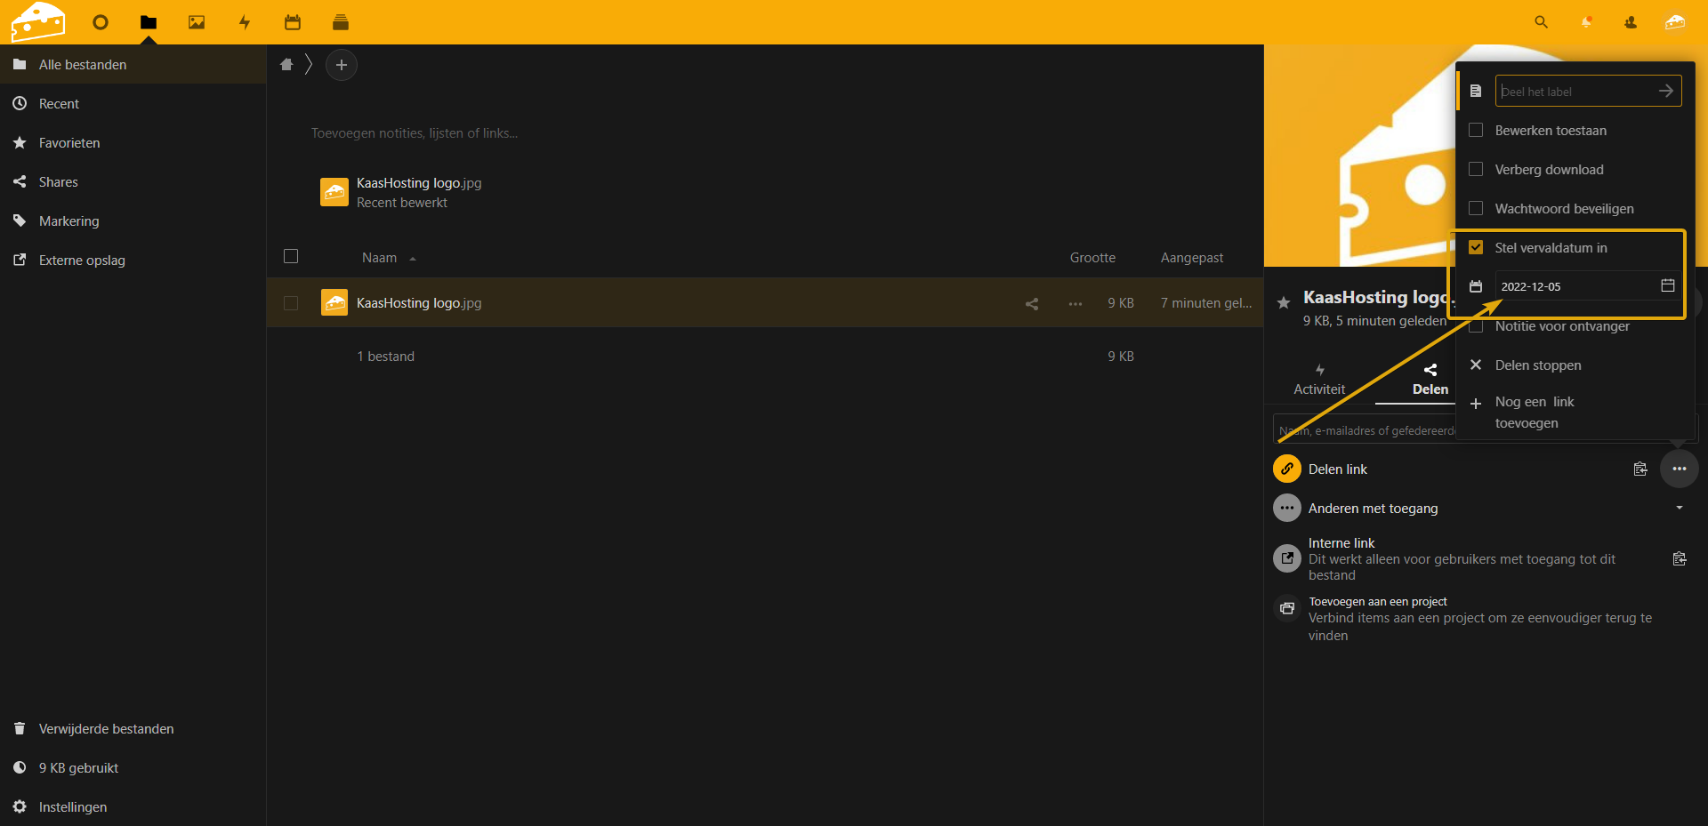Open the Photos app icon in top bar
Screen dimensions: 1708x826
coord(197,22)
